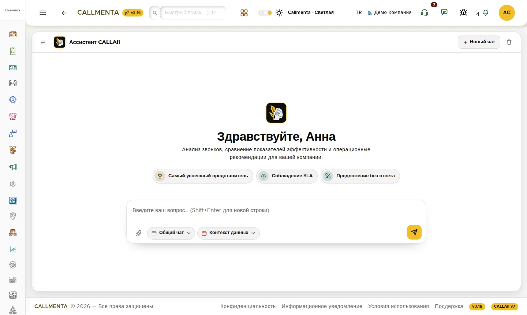Open the AC user avatar menu
Image resolution: width=527 pixels, height=315 pixels.
pos(507,13)
